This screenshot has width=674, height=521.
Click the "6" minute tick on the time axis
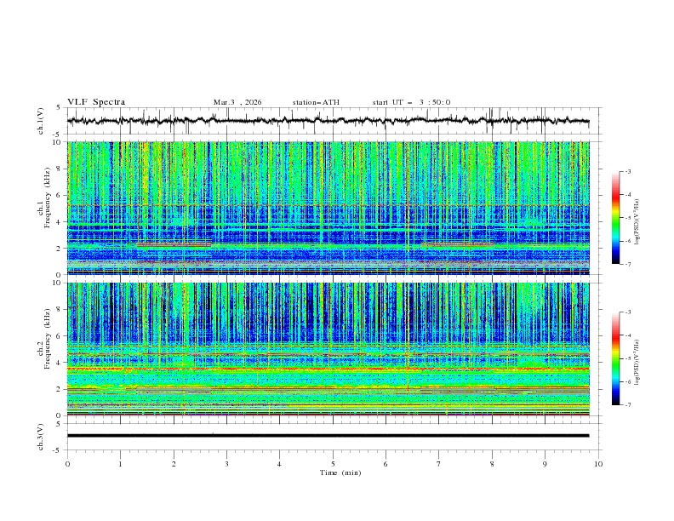pyautogui.click(x=386, y=464)
